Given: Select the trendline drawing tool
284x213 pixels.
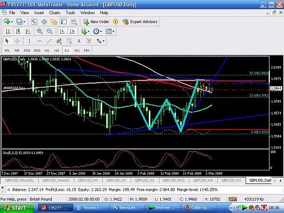Looking at the screenshot, I should 49,41.
